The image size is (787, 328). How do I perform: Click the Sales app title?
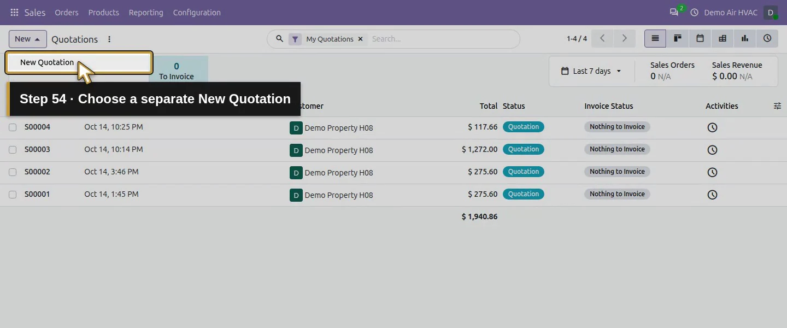pyautogui.click(x=35, y=13)
